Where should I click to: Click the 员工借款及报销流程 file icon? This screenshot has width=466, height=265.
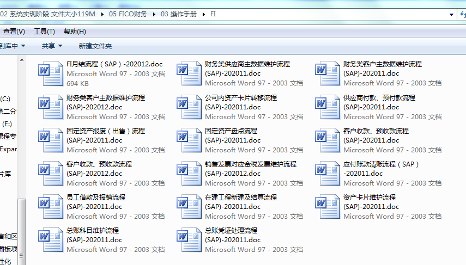51,207
